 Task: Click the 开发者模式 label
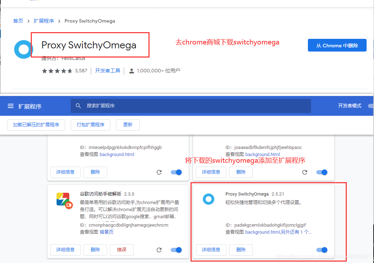[x=350, y=106]
